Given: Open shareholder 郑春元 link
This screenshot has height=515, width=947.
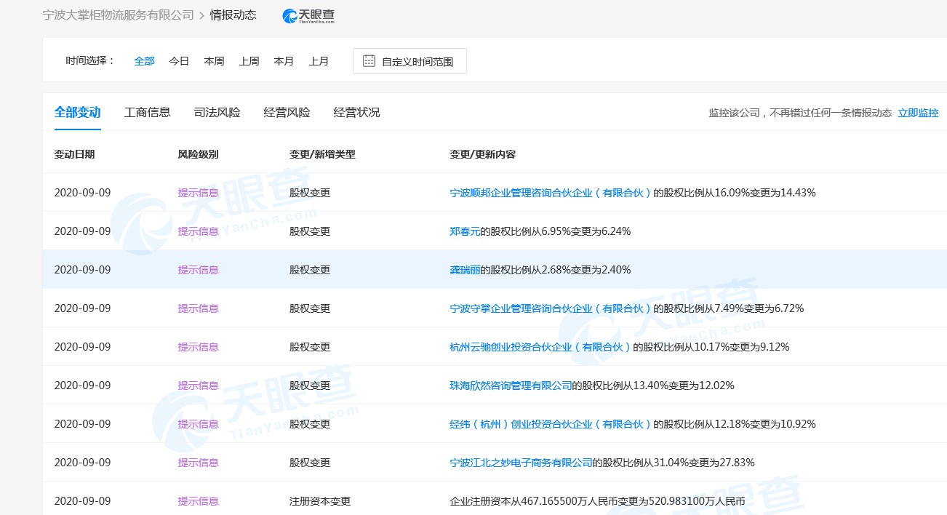Looking at the screenshot, I should click(x=465, y=231).
